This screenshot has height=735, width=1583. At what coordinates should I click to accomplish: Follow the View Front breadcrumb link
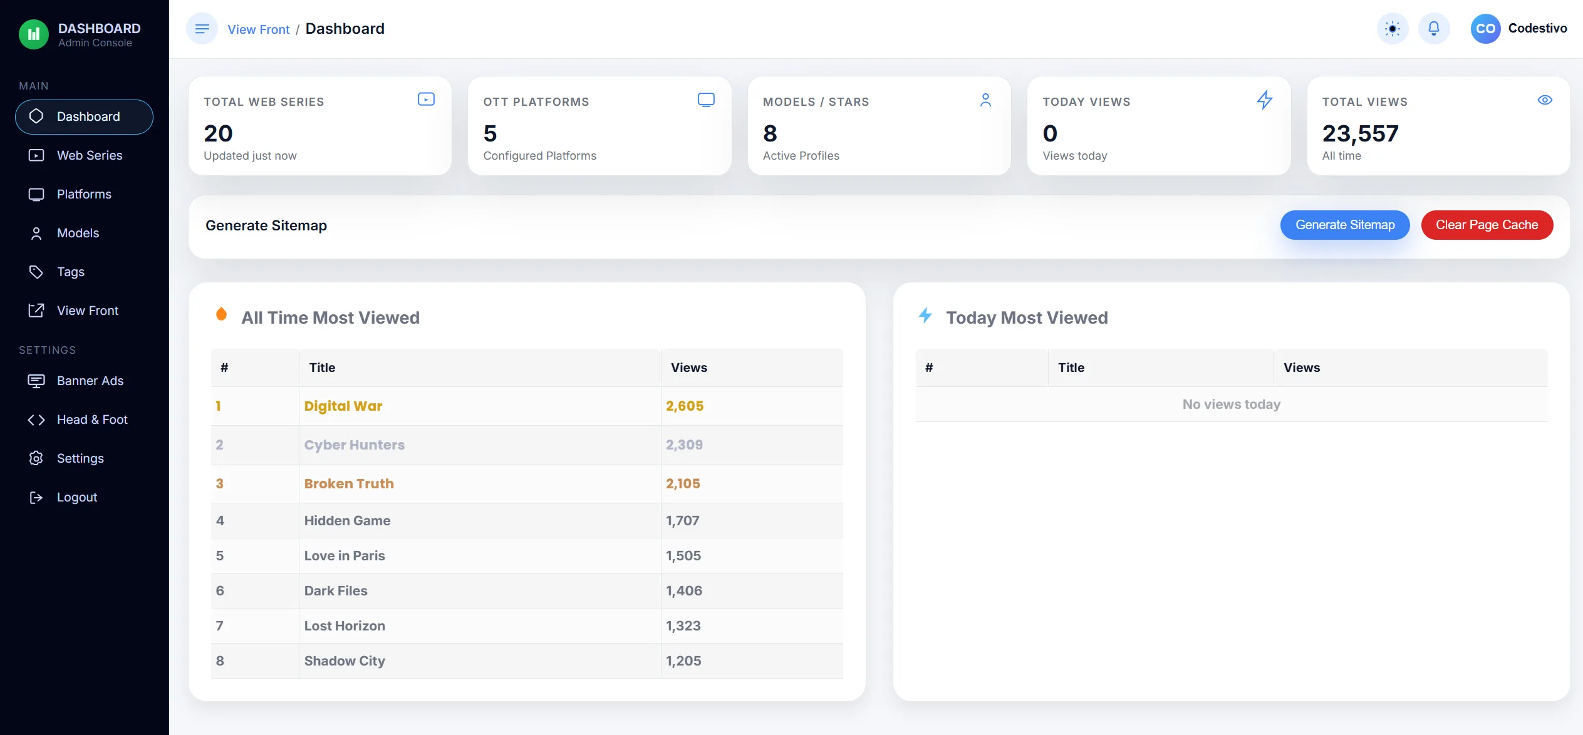pos(258,29)
